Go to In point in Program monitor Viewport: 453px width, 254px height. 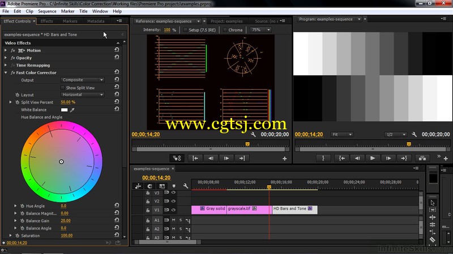coord(342,158)
